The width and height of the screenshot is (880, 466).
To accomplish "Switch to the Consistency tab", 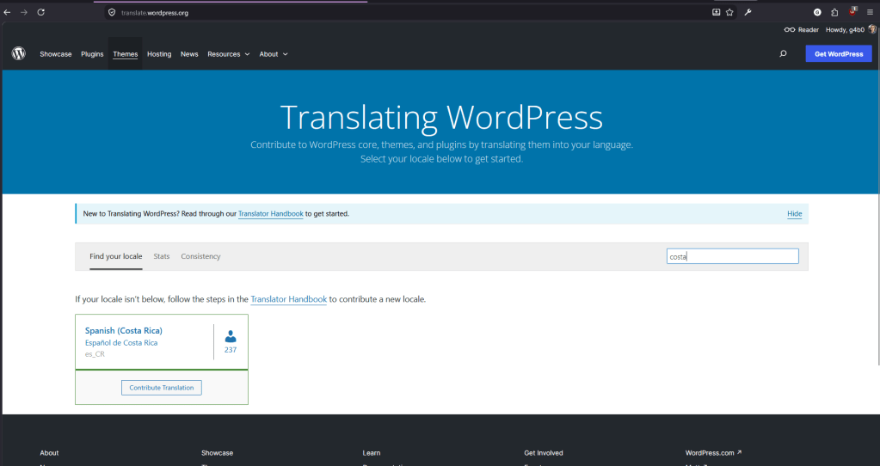I will click(x=200, y=256).
